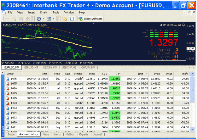Screen dimensions: 197x139
Task: Click order icon of eurusd buy 2009.04.09 15:23
Action: pos(8,108)
